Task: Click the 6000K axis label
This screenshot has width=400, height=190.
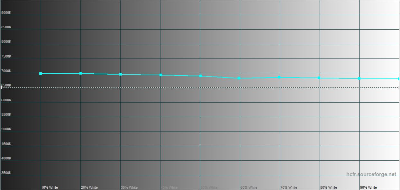Action: 6,100
